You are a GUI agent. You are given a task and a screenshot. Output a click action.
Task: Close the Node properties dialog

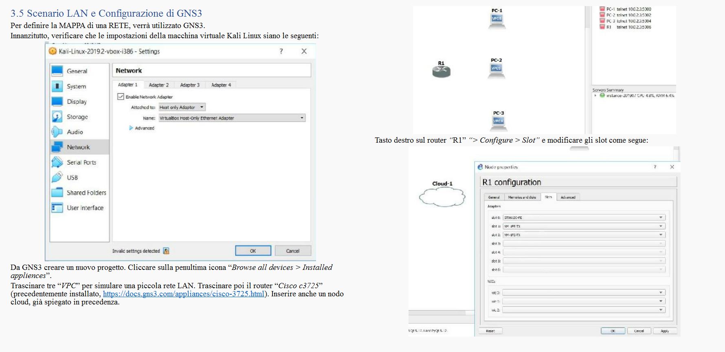(x=672, y=167)
